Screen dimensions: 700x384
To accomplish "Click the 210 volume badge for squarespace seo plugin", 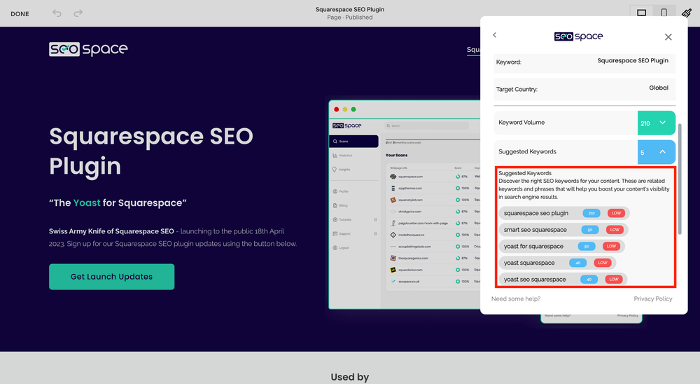I will click(591, 213).
